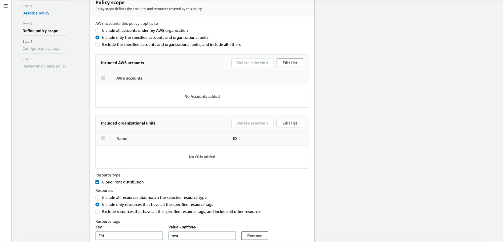Choose Exclude the specified accounts and organizational units
The width and height of the screenshot is (503, 242).
click(97, 45)
